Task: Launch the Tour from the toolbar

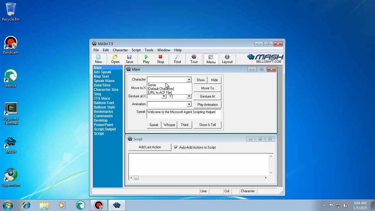Action: (x=194, y=59)
